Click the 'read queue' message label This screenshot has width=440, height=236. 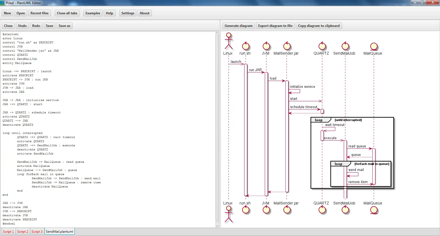(x=357, y=146)
